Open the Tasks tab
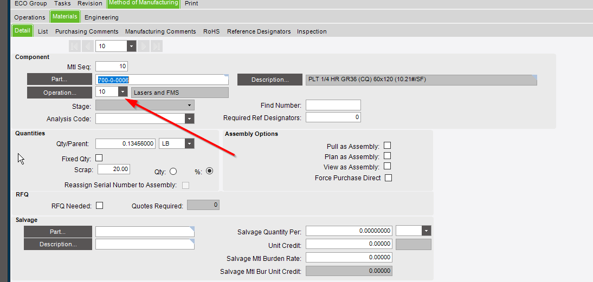Viewport: 593px width, 282px height. (x=62, y=3)
